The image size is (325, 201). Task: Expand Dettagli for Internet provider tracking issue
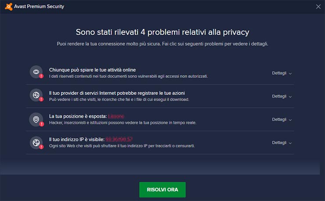282,96
